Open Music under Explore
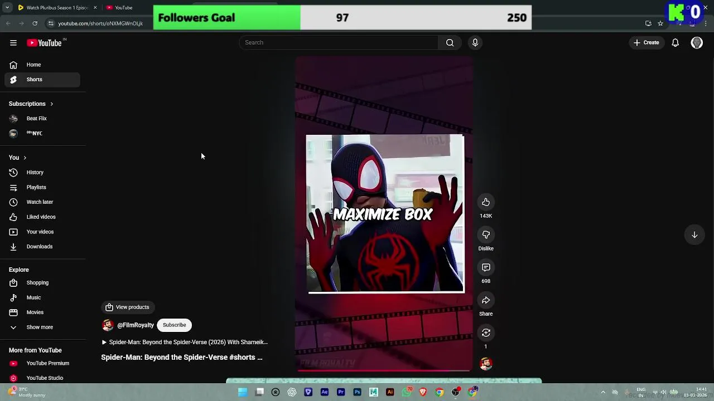714x401 pixels. [42, 297]
